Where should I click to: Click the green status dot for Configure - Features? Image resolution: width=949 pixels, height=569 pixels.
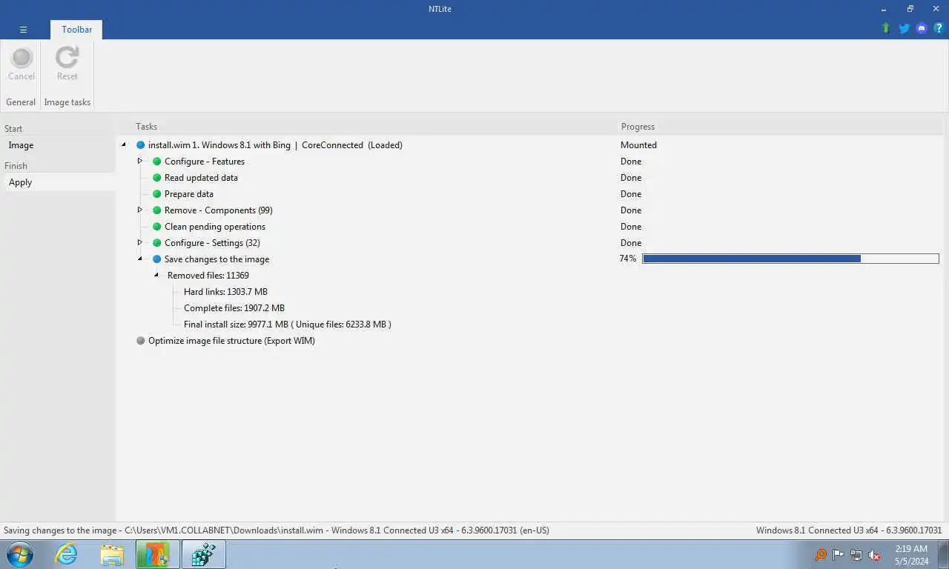coord(156,162)
